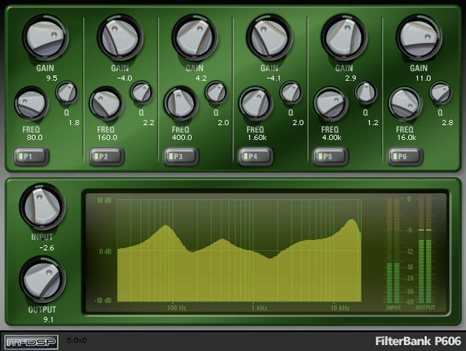Click the input value -2.6

[x=47, y=248]
